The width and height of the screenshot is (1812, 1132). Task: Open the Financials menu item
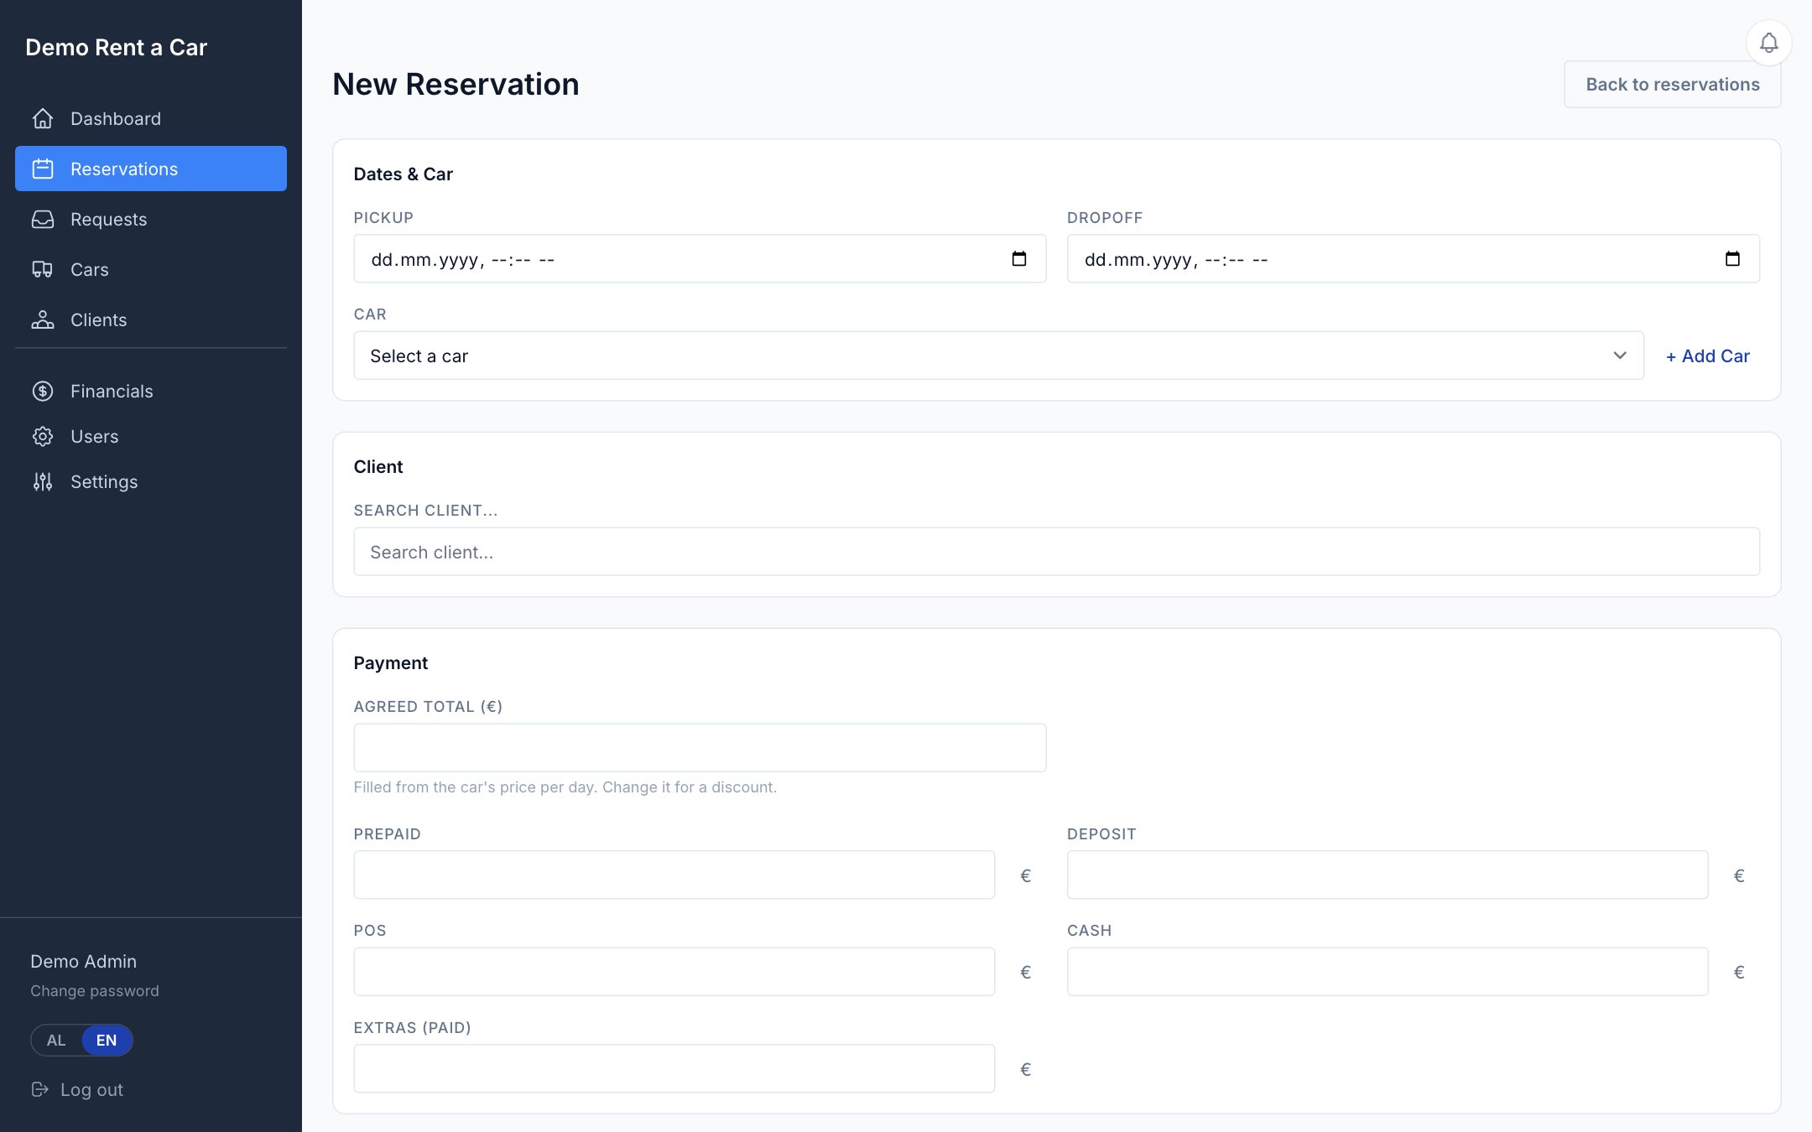pyautogui.click(x=151, y=391)
